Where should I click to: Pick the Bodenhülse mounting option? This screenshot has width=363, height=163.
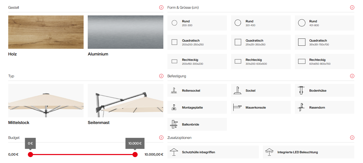pyautogui.click(x=324, y=90)
